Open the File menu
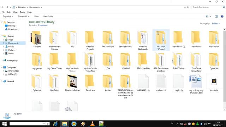Viewport: 226px width, 127px height. [3, 12]
